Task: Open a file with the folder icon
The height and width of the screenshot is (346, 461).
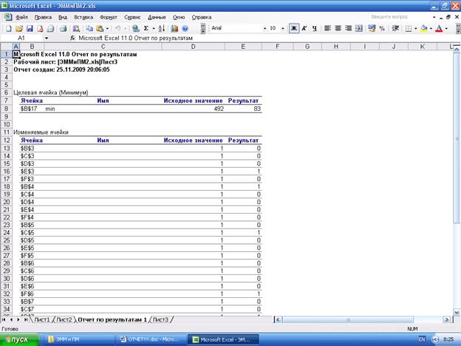Action: click(19, 29)
